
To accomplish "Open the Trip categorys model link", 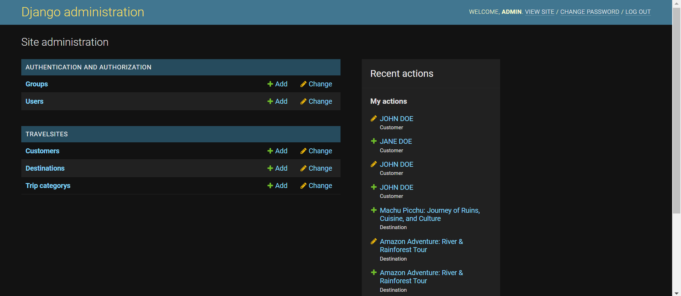I will [48, 186].
